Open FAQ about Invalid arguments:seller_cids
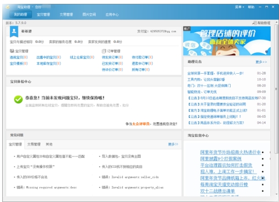 click(130, 177)
